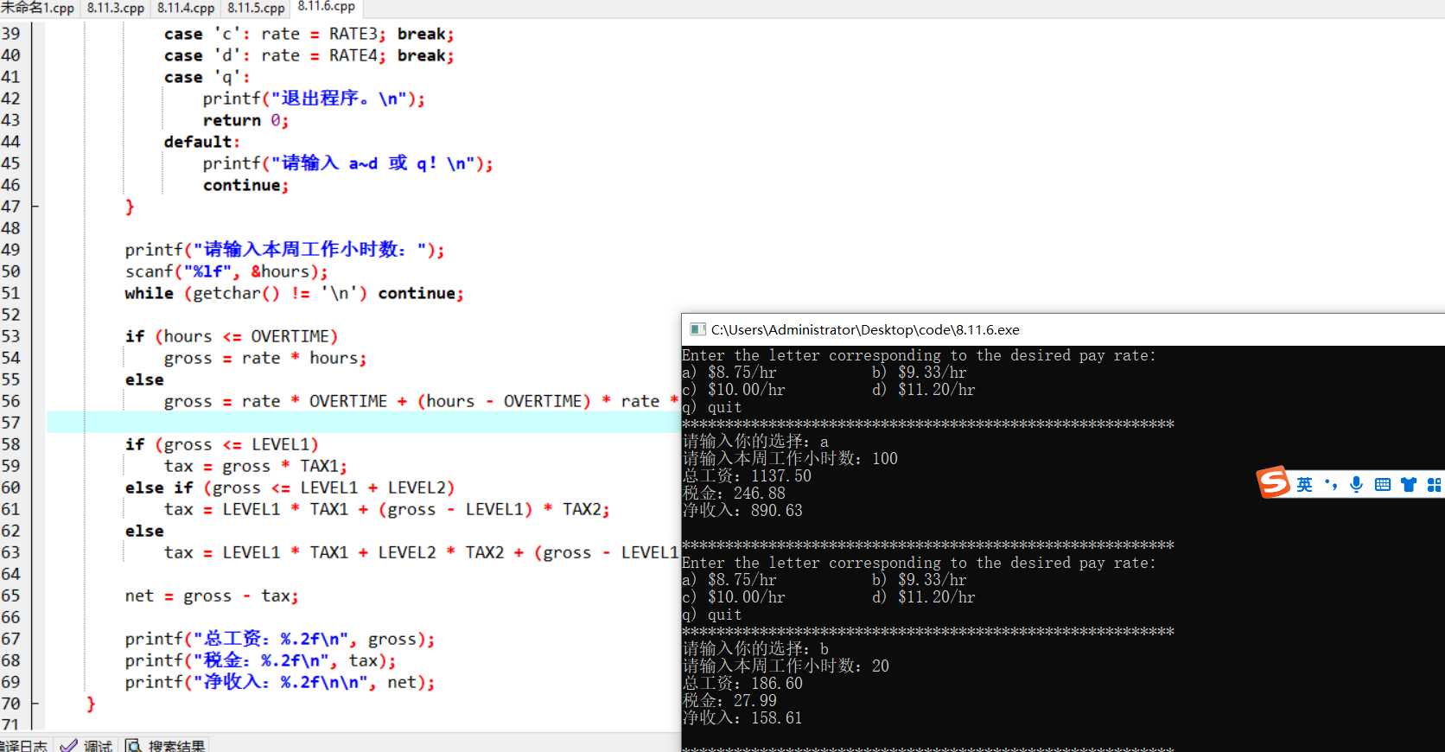The image size is (1445, 752).
Task: Select the active 8.11.6.cpp tab
Action: (x=327, y=7)
